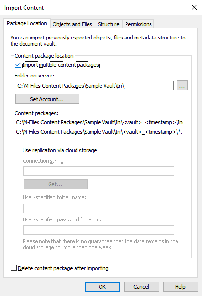
Task: Select the Package Location tab
Action: point(27,23)
